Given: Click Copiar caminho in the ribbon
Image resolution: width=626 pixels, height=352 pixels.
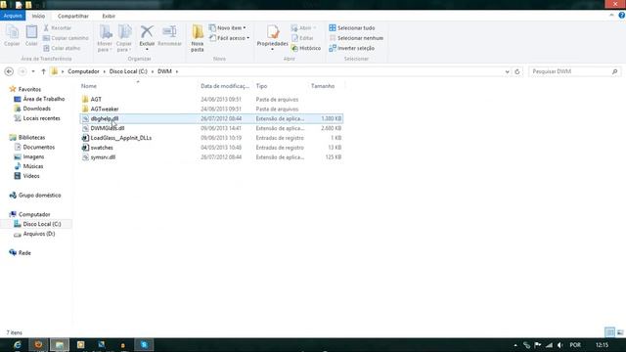Looking at the screenshot, I should click(66, 38).
